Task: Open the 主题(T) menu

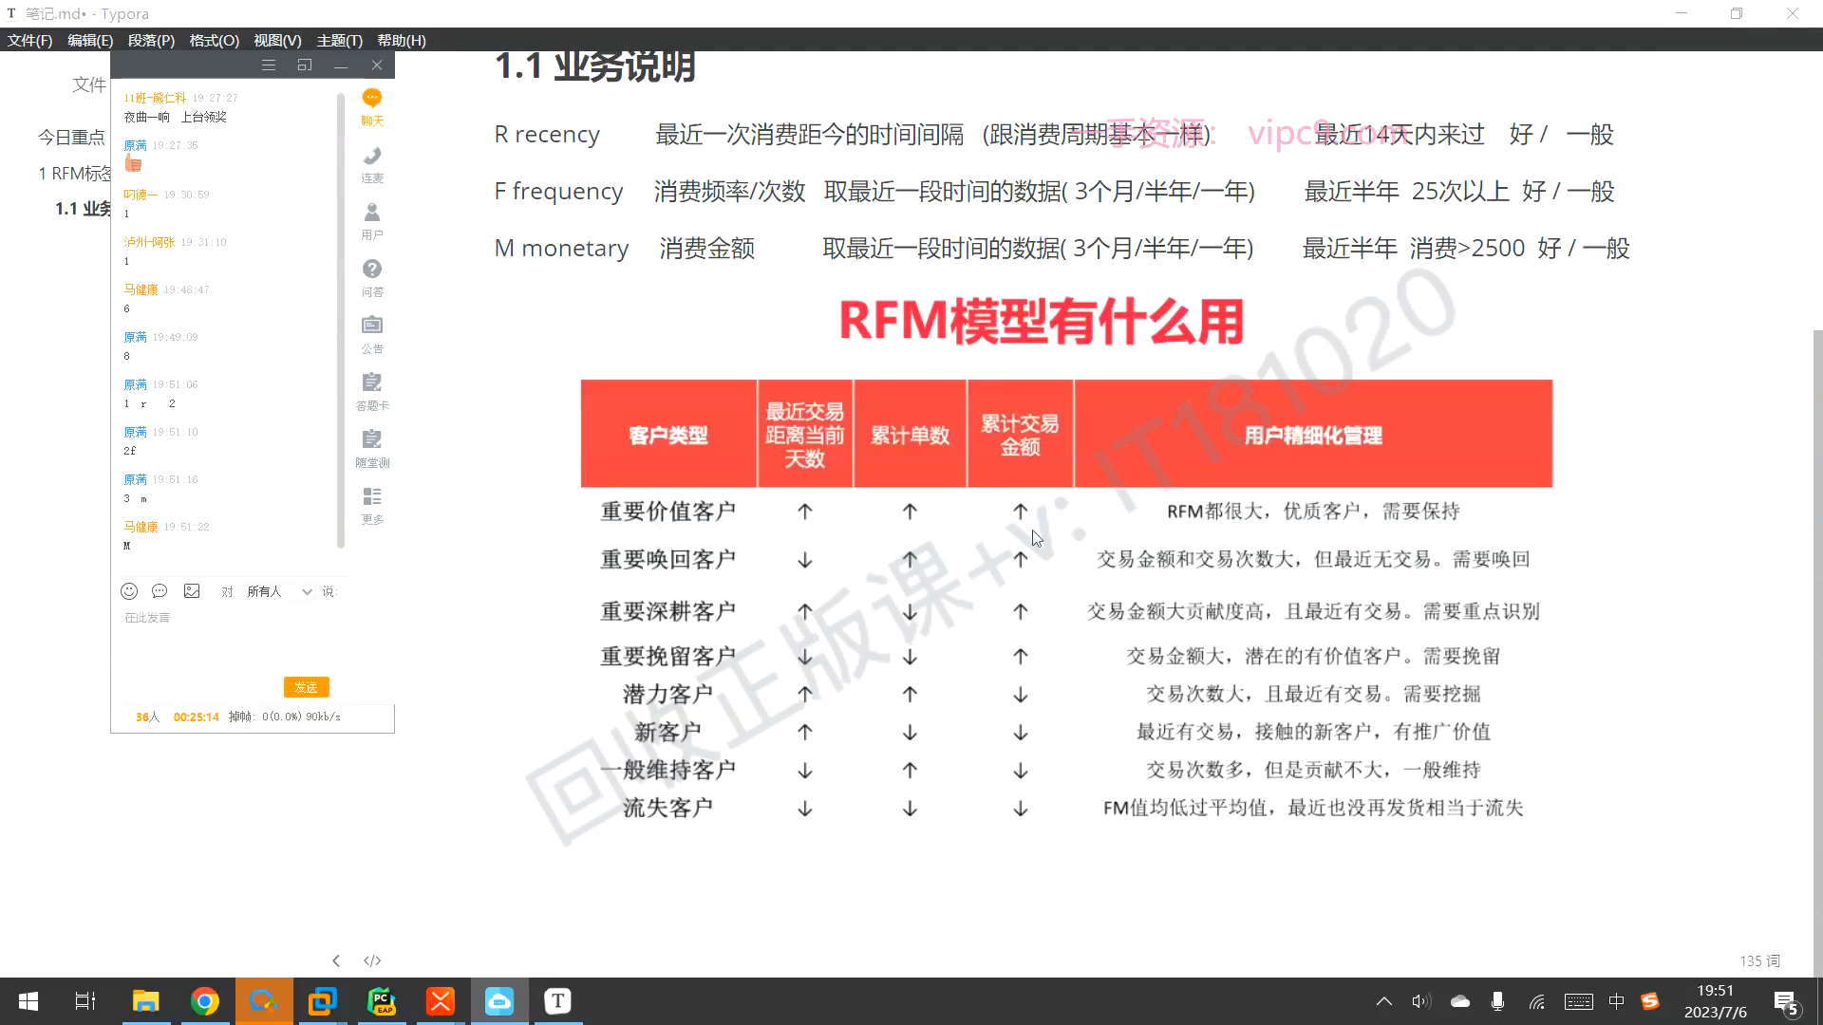Action: pos(339,41)
